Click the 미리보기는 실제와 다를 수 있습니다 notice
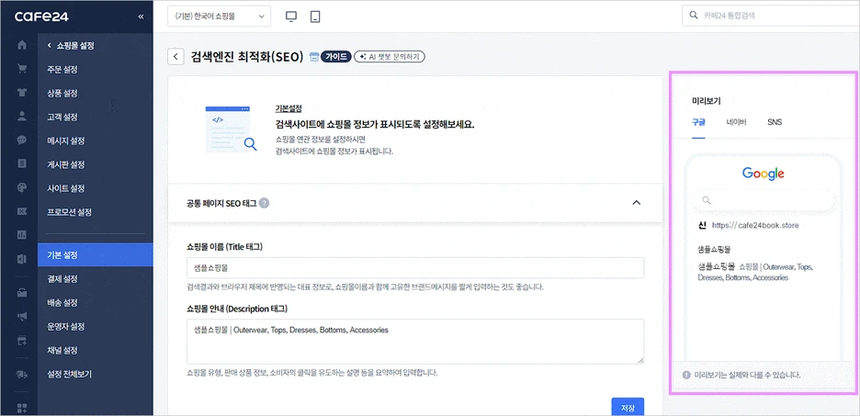This screenshot has height=416, width=860. tap(741, 376)
